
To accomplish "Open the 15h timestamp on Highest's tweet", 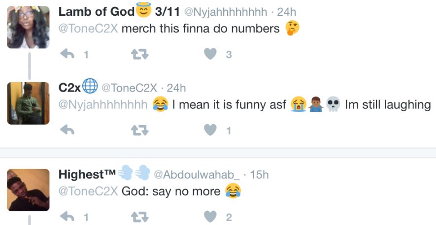I will 259,175.
